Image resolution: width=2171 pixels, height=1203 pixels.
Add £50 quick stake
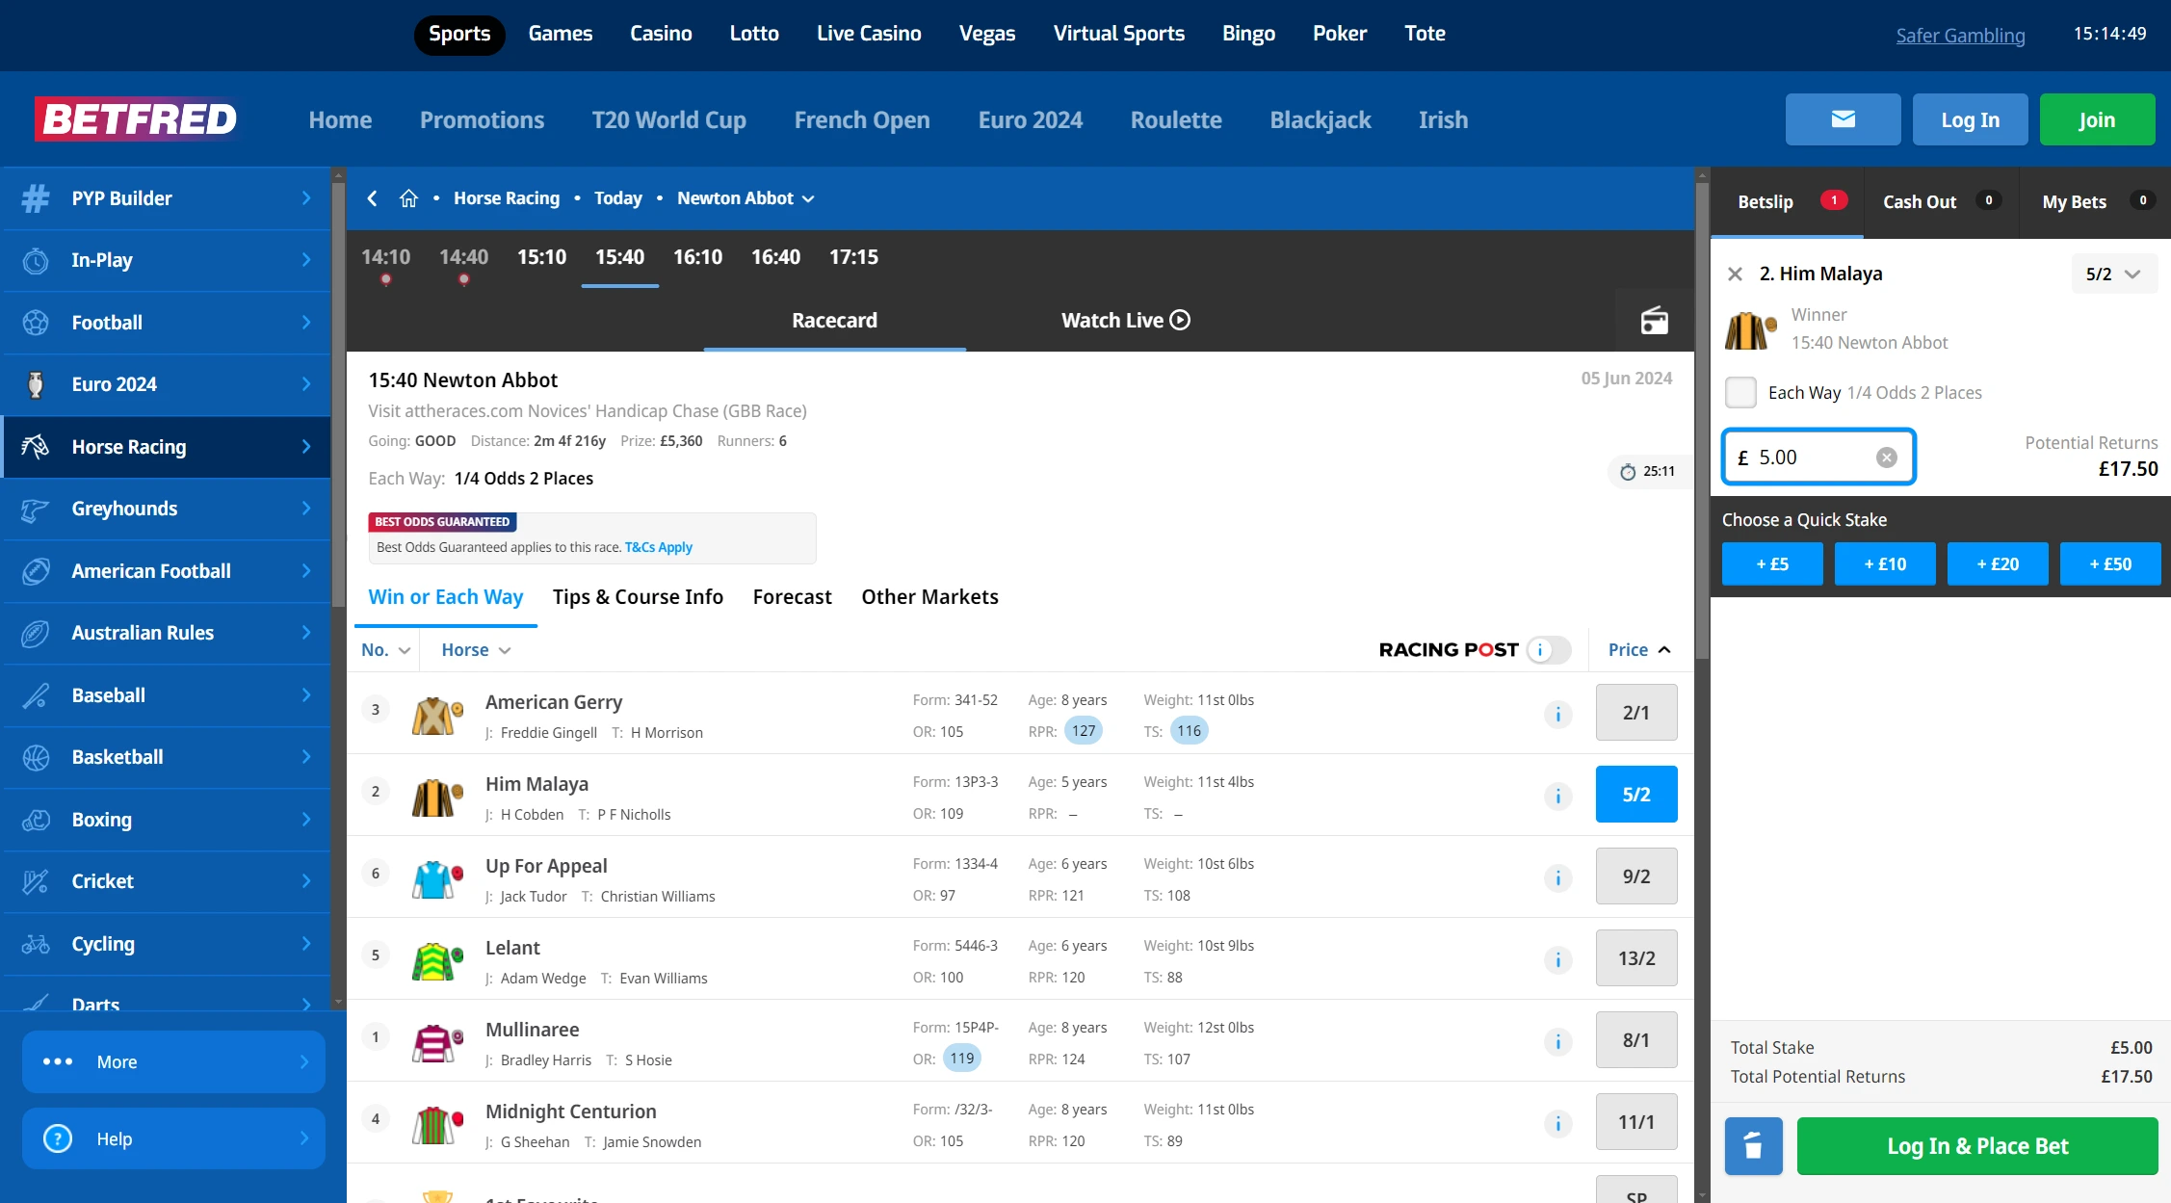coord(2109,564)
